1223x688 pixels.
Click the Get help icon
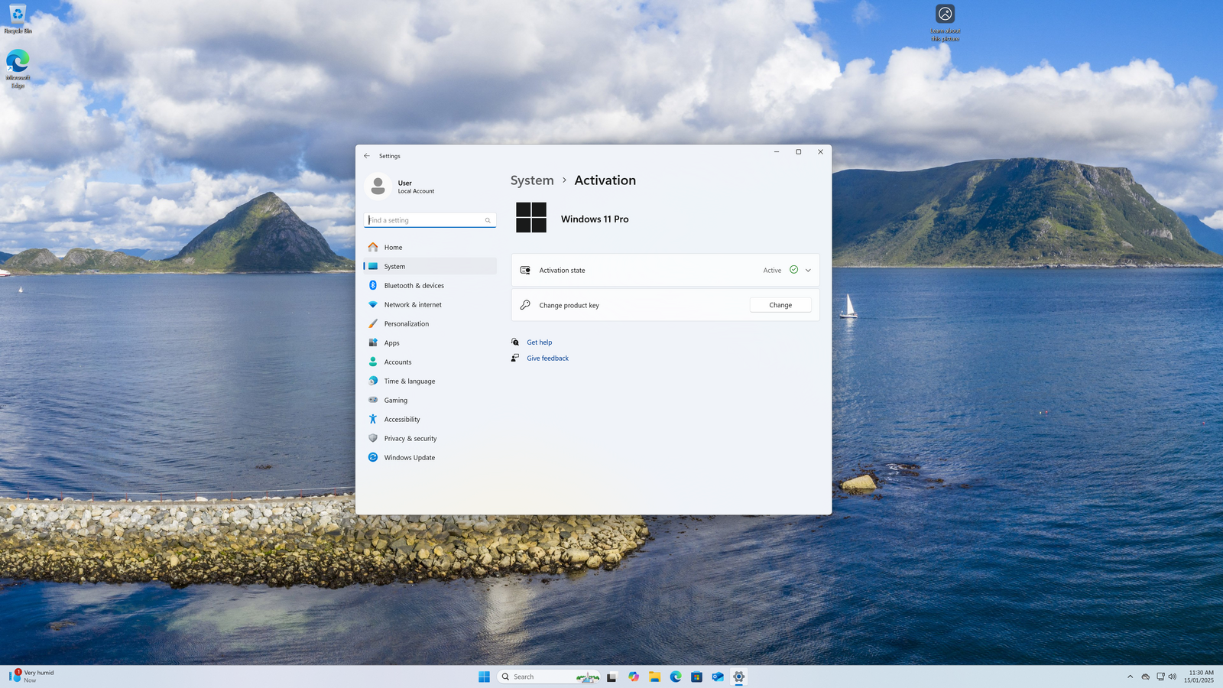tap(515, 342)
